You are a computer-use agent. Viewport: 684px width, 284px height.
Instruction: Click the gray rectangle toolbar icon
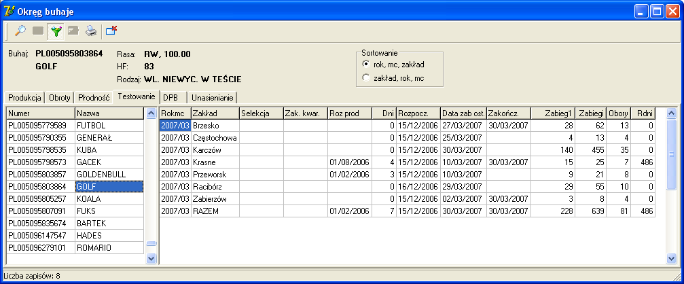39,31
